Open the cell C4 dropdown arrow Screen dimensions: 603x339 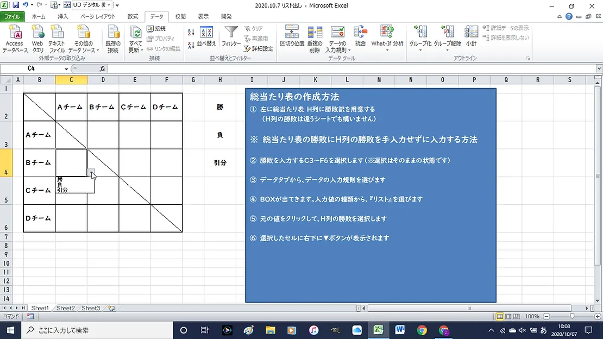pyautogui.click(x=91, y=173)
